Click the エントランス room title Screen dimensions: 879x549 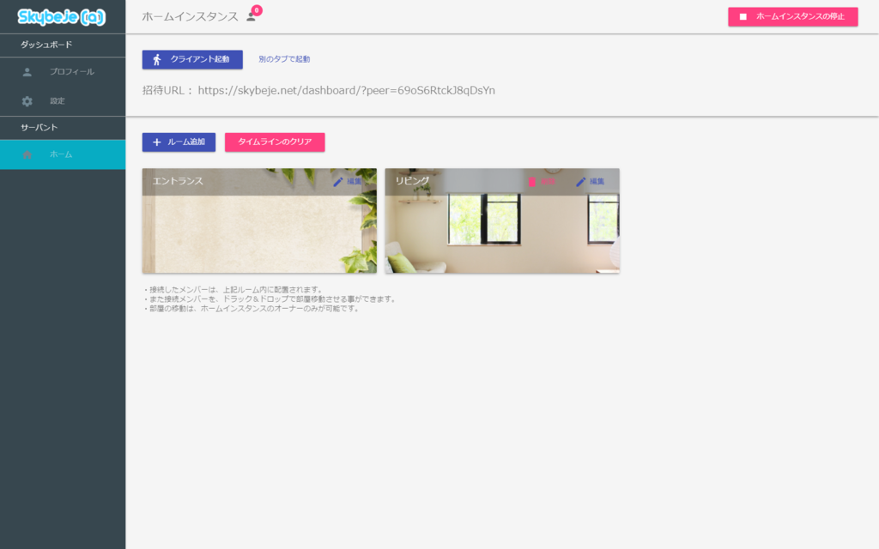pos(178,181)
